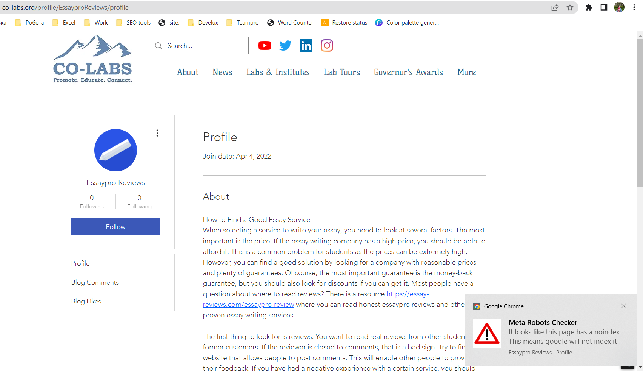Open the Word Counter bookmark
Image resolution: width=643 pixels, height=371 pixels.
click(x=290, y=23)
